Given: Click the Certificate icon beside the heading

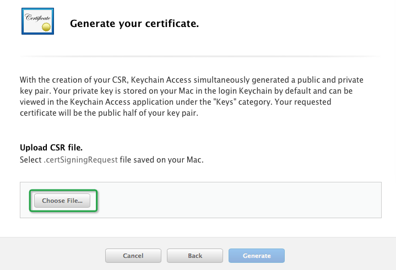Looking at the screenshot, I should coord(37,21).
